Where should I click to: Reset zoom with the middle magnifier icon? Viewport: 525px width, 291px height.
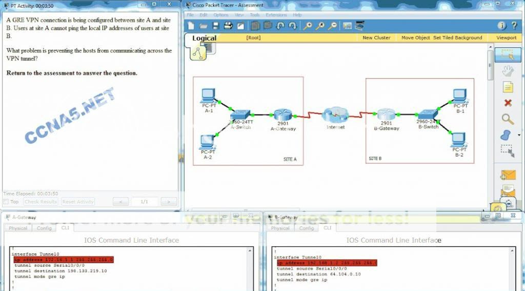tap(320, 26)
